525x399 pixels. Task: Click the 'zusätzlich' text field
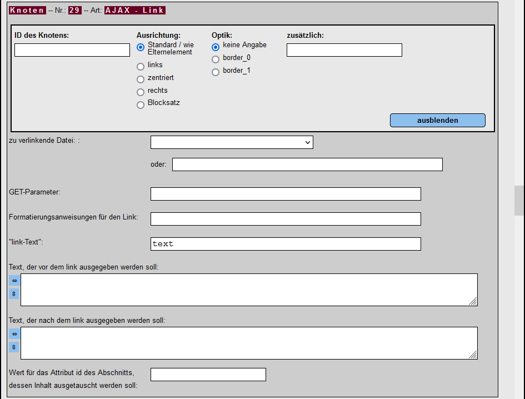click(344, 50)
